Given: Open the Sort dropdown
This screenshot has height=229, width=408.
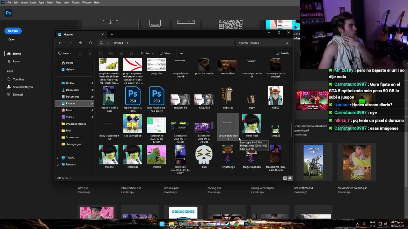Looking at the screenshot, I should coord(147,53).
